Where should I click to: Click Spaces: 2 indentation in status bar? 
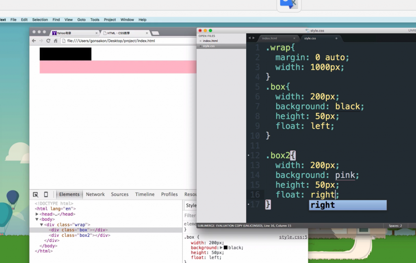395,226
